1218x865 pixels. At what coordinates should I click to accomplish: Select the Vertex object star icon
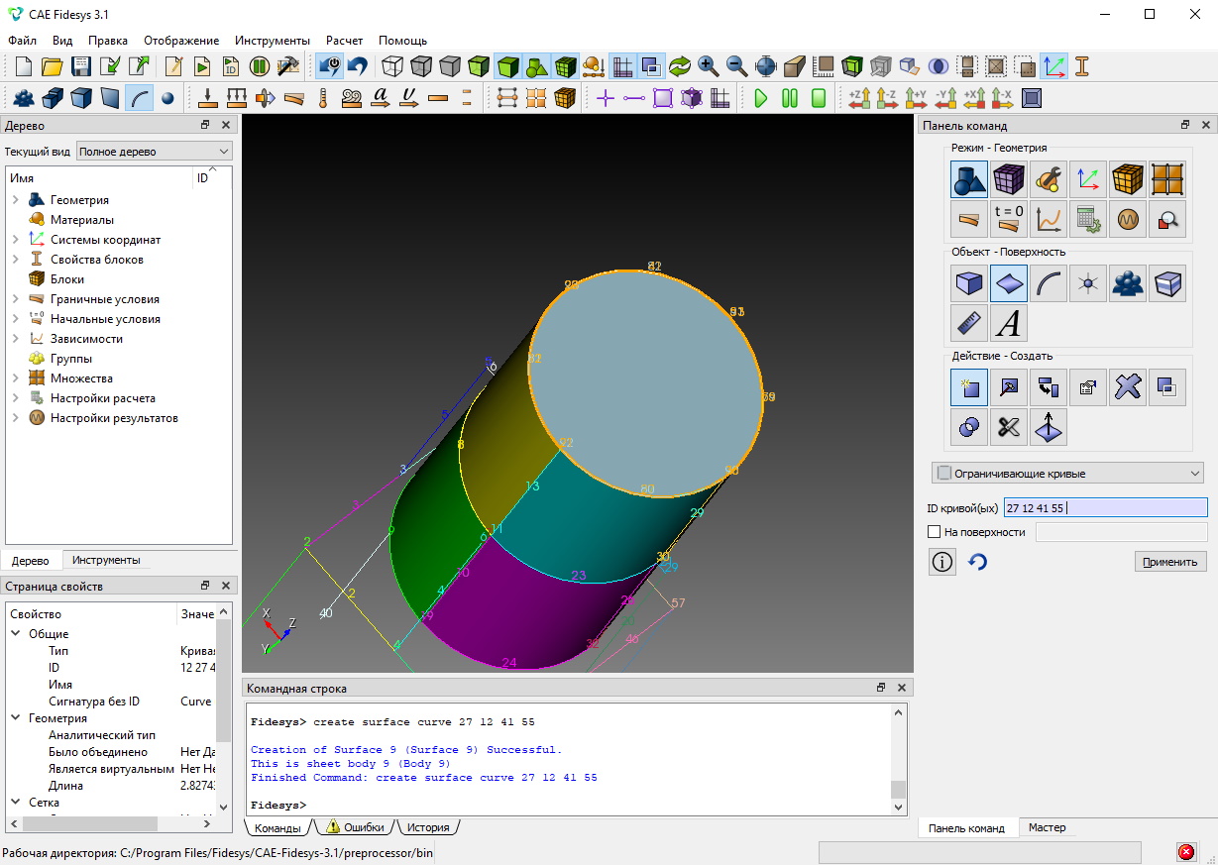click(x=1088, y=284)
